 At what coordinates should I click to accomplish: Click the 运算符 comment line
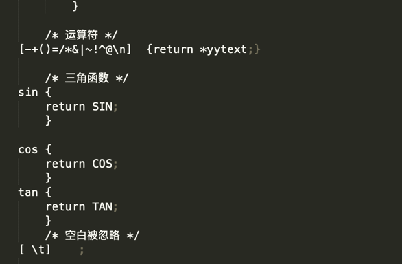click(82, 36)
